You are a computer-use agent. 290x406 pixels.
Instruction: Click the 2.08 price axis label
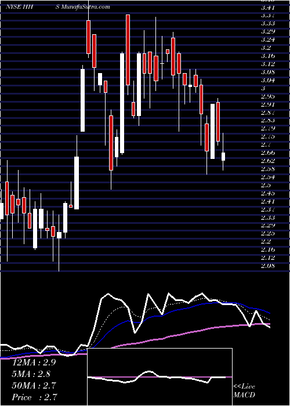click(267, 266)
